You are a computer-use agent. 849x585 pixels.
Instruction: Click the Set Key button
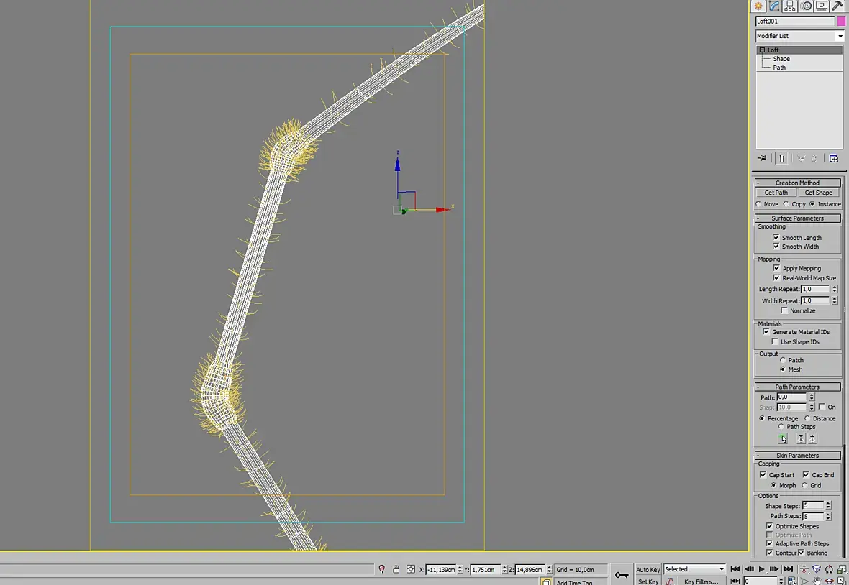pyautogui.click(x=648, y=581)
